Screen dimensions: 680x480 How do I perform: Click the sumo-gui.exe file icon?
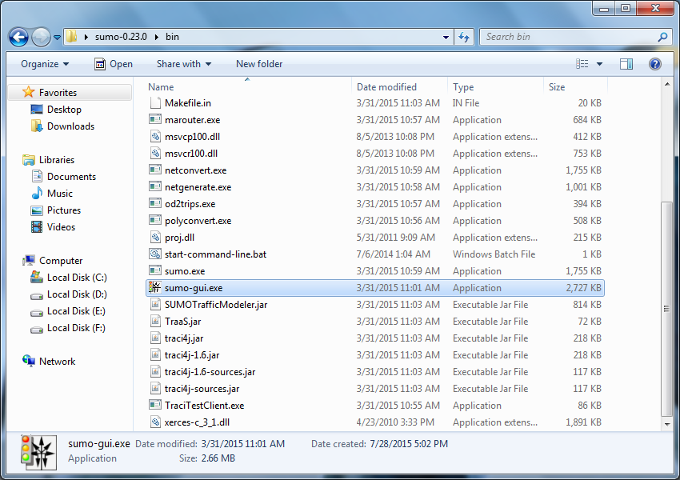pos(156,288)
